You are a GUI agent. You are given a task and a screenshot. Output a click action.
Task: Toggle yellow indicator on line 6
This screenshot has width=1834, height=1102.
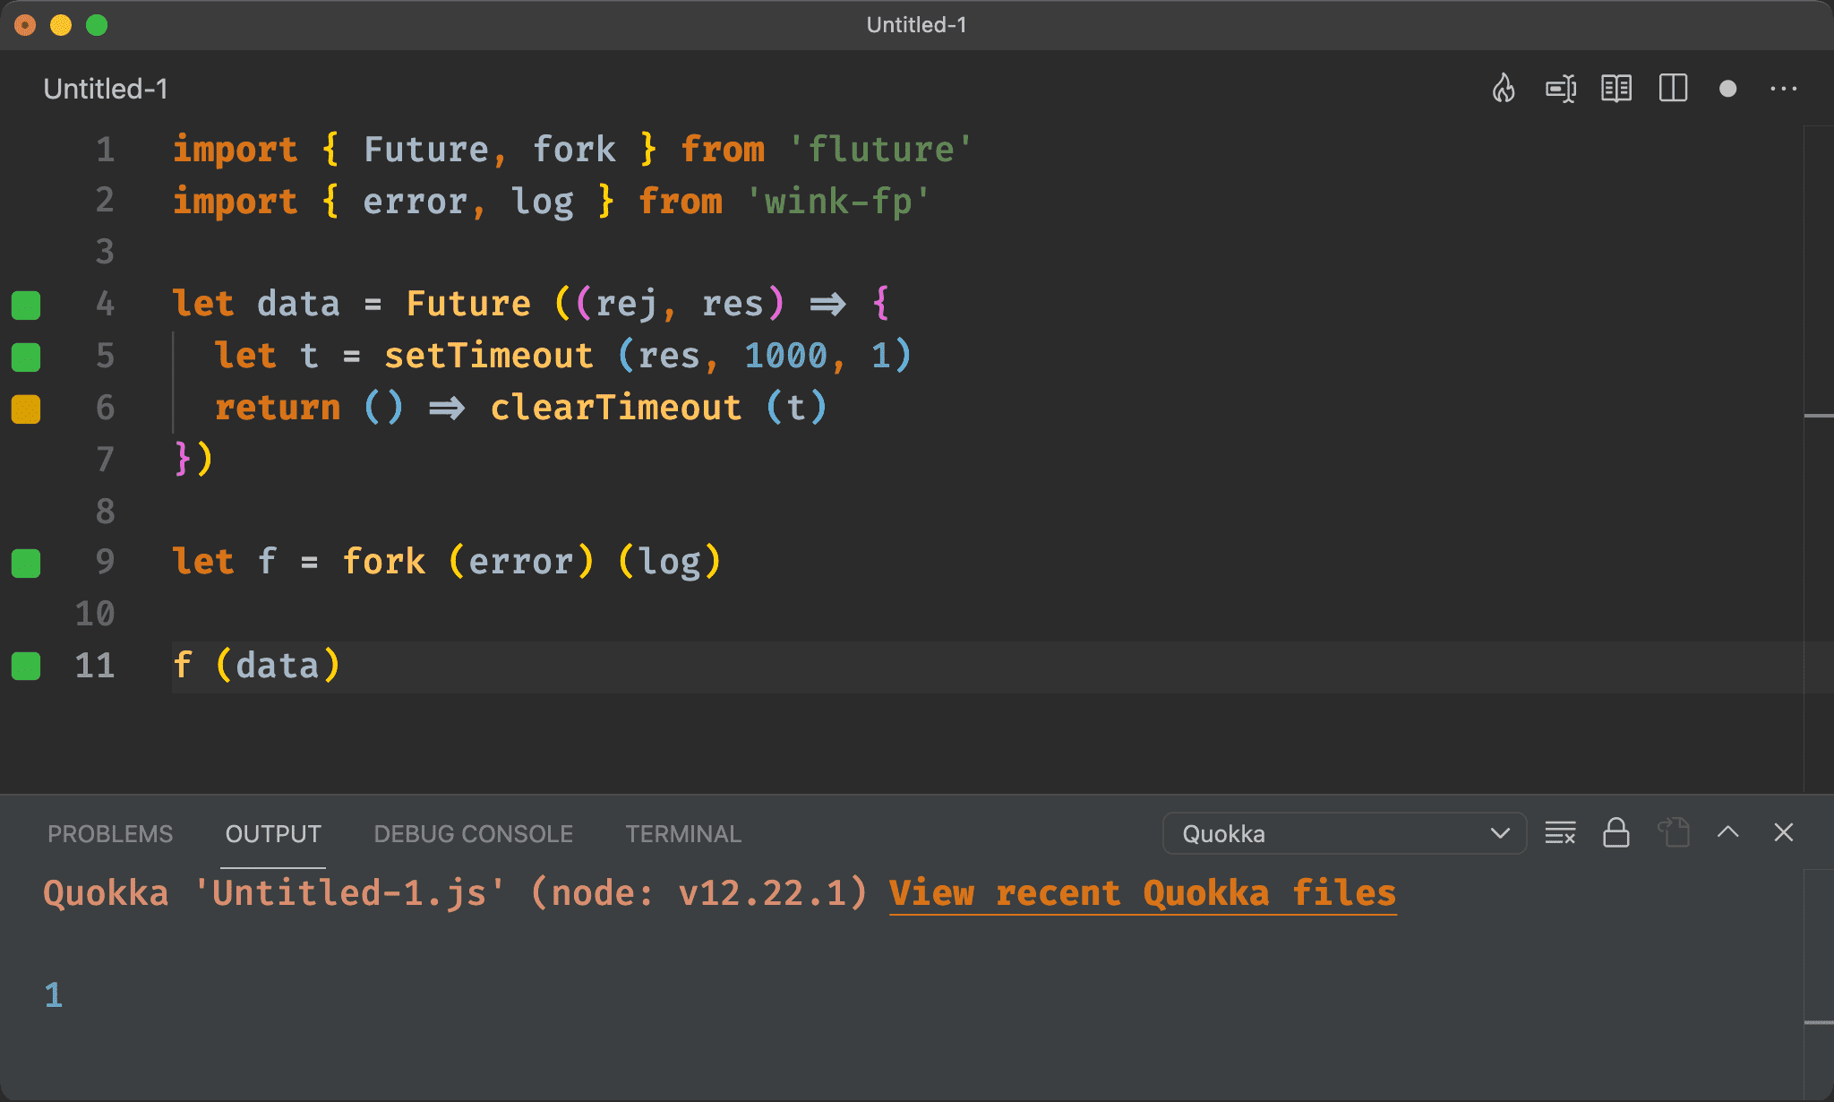pos(29,406)
